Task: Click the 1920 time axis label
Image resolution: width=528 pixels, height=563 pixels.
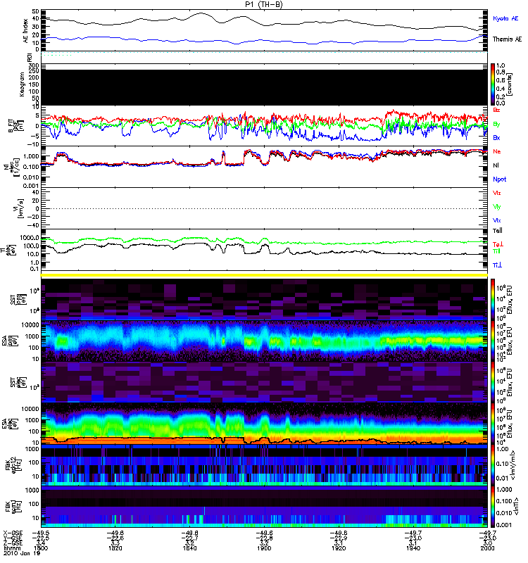Action: tap(339, 548)
